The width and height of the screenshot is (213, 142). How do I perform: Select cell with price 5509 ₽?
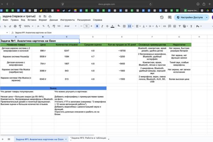pos(43,56)
